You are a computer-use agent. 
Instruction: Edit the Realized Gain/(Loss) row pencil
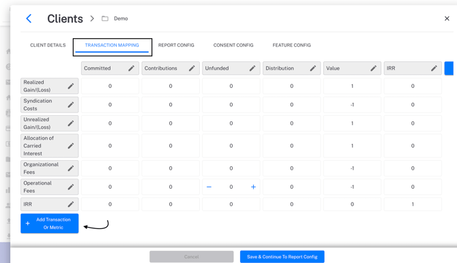point(71,86)
